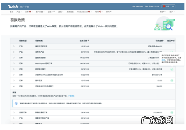Open the 客户问题 navigation menu
Viewport: 186px width, 130px height.
(40, 12)
